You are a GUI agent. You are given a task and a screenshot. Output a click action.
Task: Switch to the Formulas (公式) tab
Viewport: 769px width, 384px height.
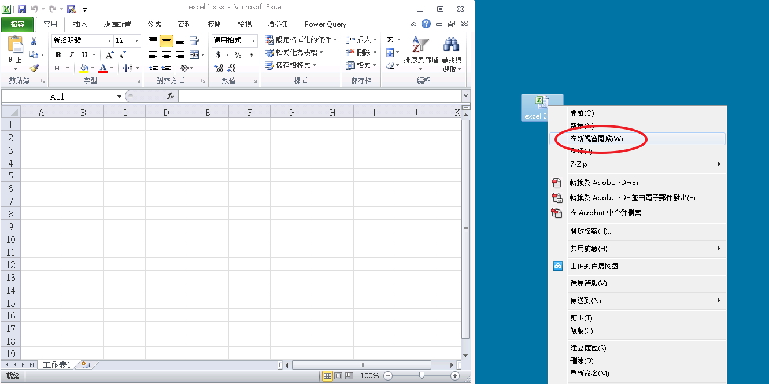[154, 24]
